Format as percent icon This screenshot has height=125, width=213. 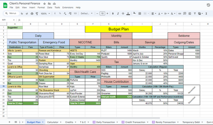pyautogui.click(x=60, y=13)
